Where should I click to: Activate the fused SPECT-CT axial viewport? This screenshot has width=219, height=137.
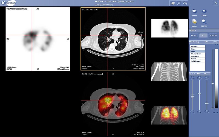(x=113, y=104)
